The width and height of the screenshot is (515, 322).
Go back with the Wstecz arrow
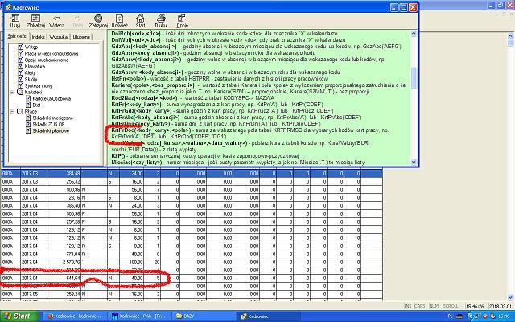point(58,20)
